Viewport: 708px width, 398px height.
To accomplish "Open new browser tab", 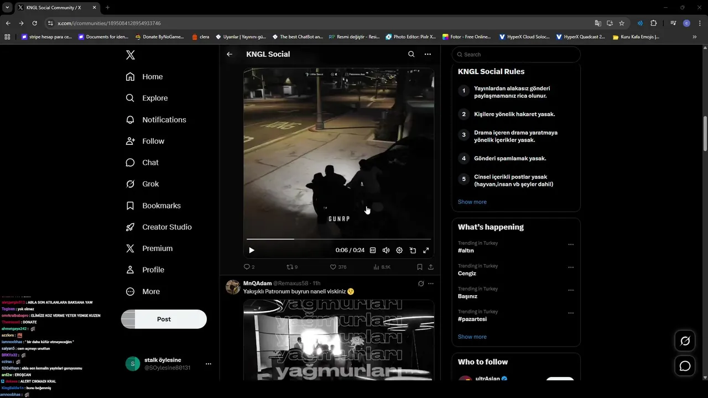I will tap(107, 8).
